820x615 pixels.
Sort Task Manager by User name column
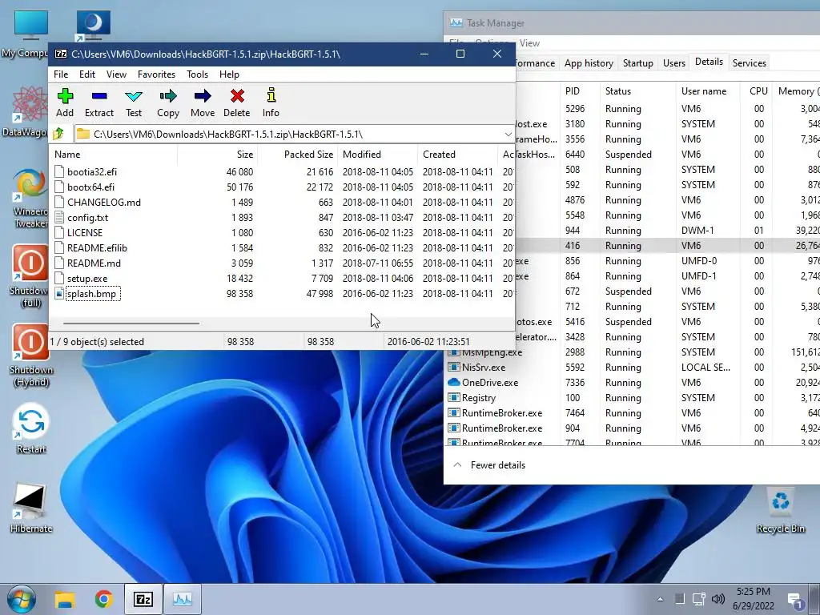708,91
